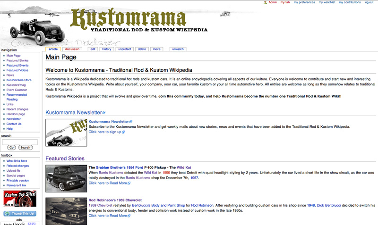The height and width of the screenshot is (225, 378).
Task: Open Kustomrama Store link
Action: [19, 80]
